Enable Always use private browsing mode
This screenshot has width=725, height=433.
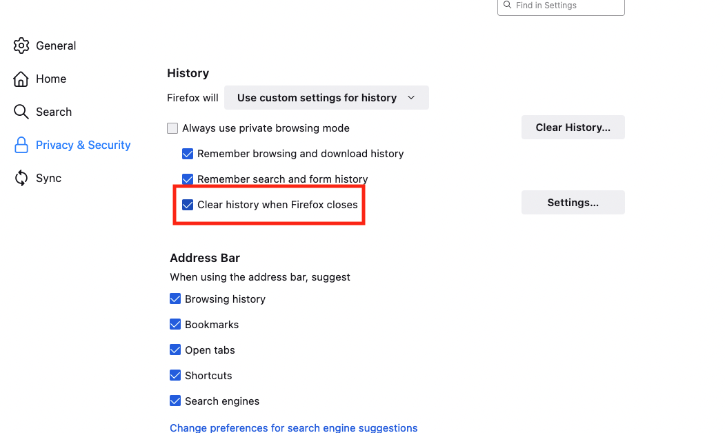pyautogui.click(x=172, y=128)
